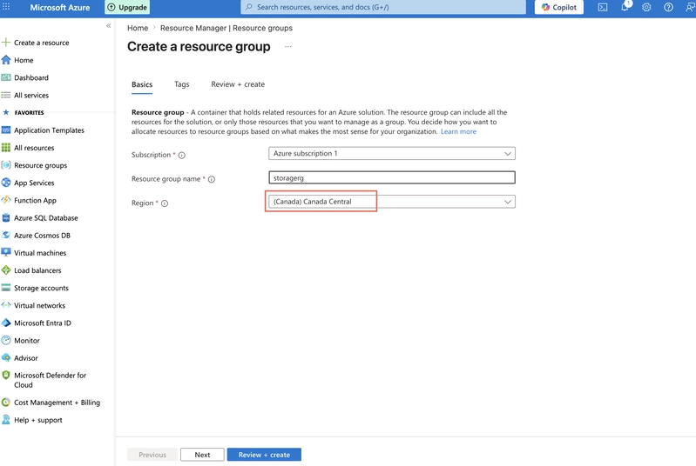
Task: Click the Learn more link
Action: click(x=458, y=131)
